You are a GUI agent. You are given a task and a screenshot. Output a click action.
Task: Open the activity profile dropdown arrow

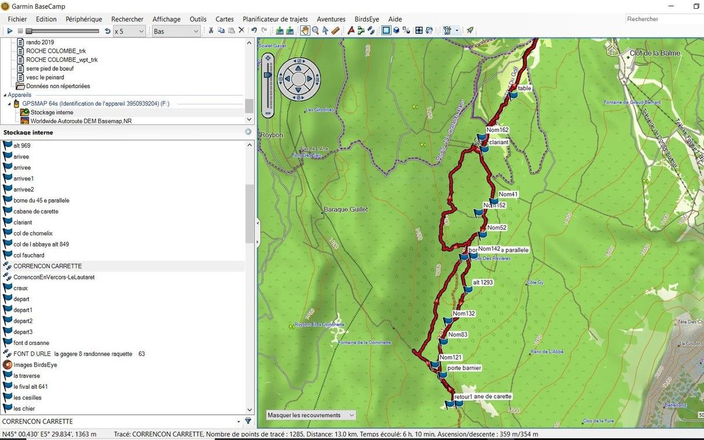pos(456,31)
